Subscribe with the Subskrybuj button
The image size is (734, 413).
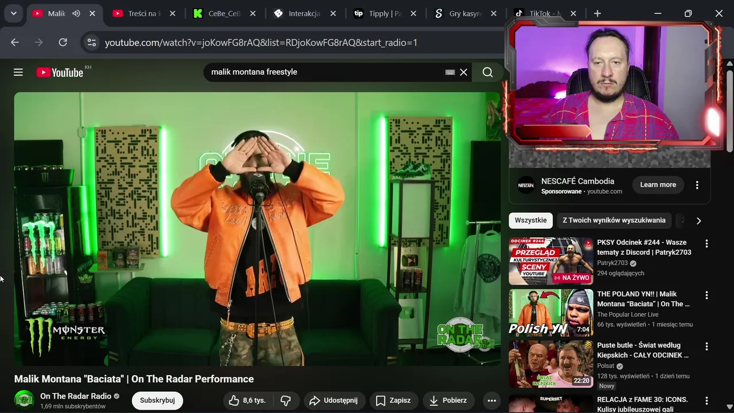(x=157, y=400)
